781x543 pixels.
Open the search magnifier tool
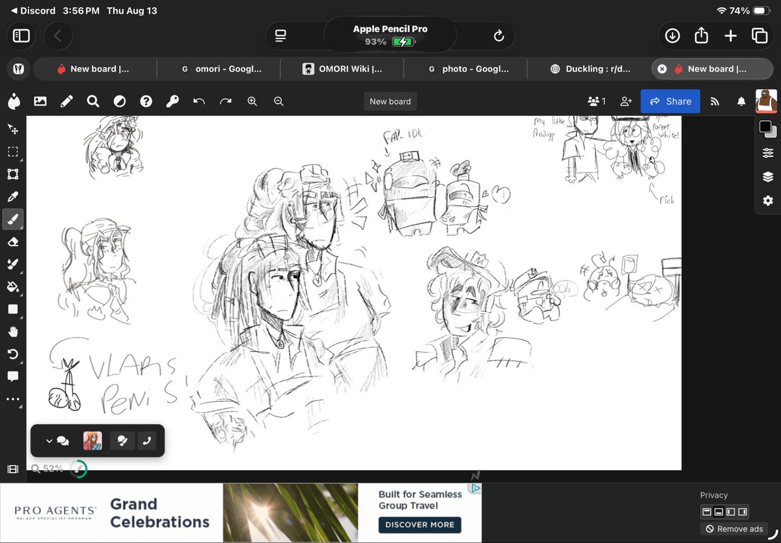tap(93, 101)
